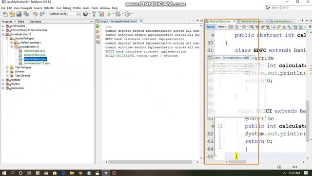Switch to the Files tab

(x=21, y=22)
